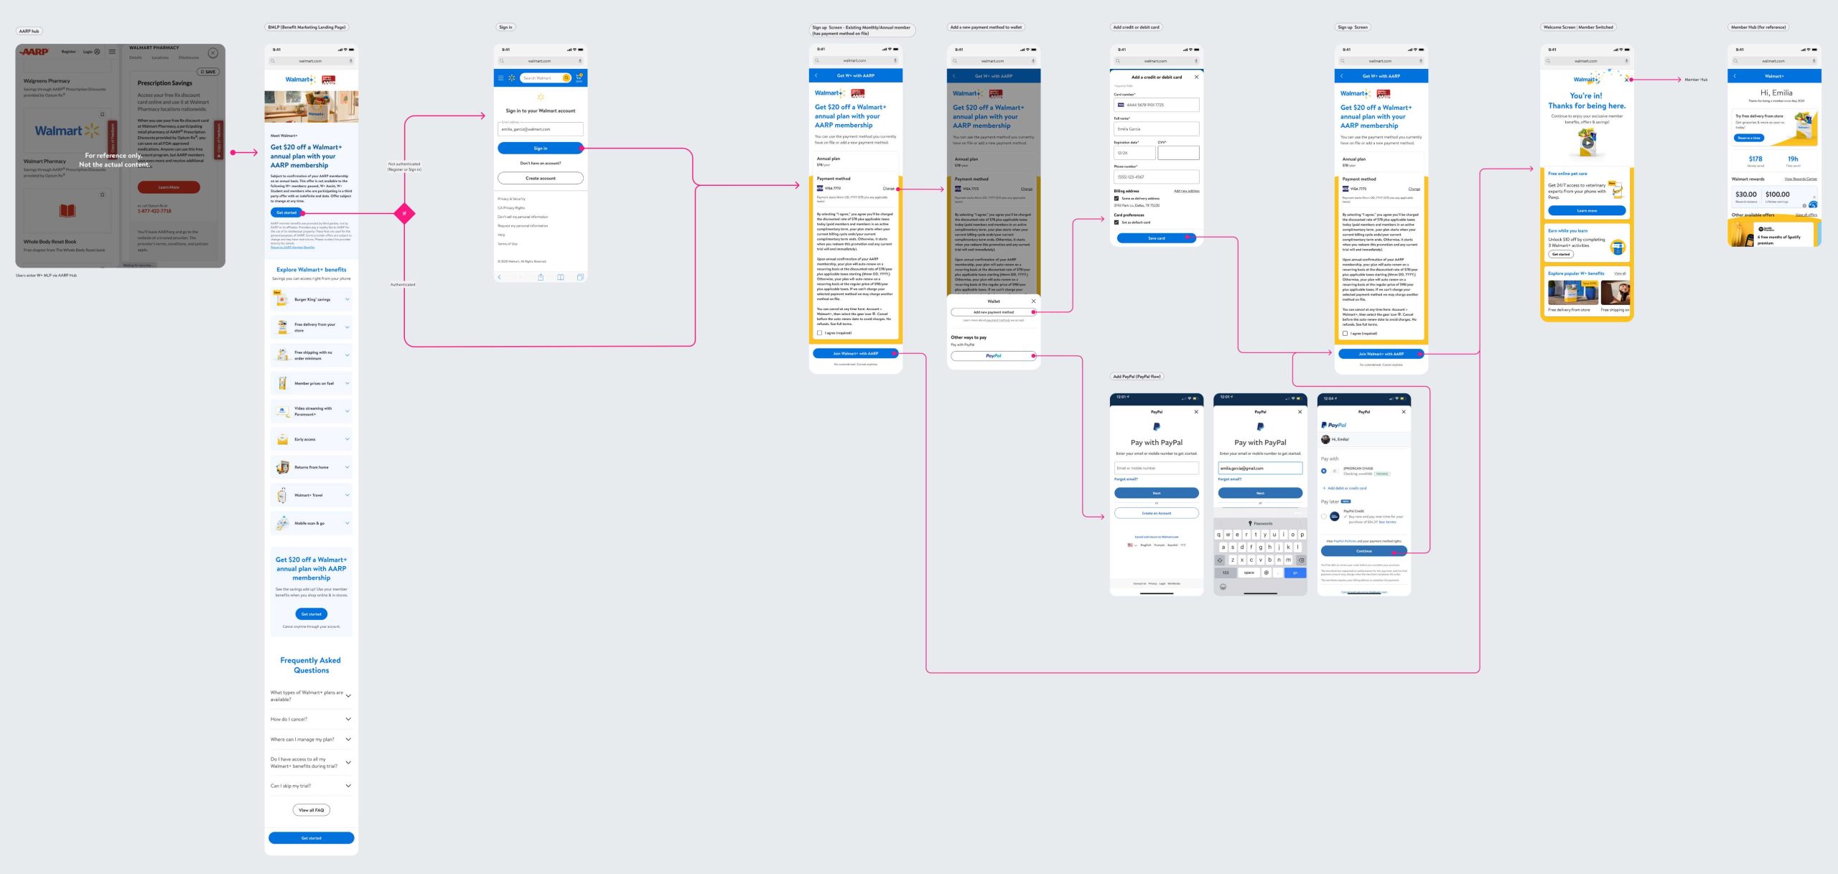Click the pink 'If' decision diamond
The height and width of the screenshot is (874, 1838).
coord(404,213)
